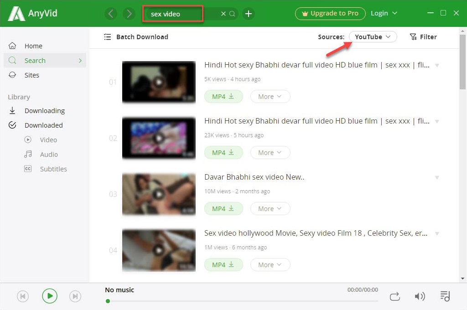
Task: Click the Subtitles CC icon
Action: coord(28,169)
